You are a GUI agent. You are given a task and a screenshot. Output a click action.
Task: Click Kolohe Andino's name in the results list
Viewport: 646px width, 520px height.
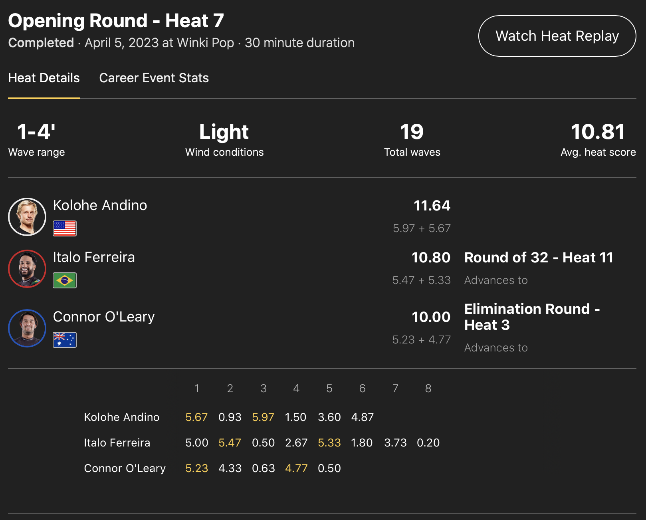(100, 205)
